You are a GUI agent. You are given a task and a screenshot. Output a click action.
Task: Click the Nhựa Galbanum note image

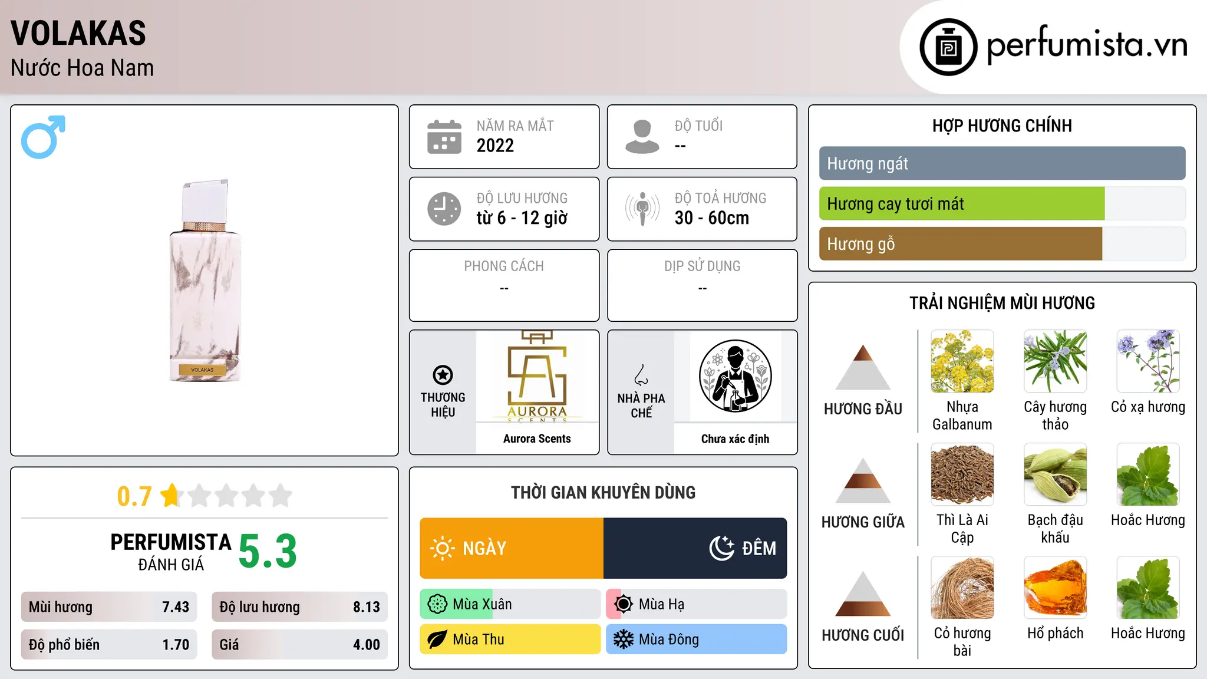(x=962, y=361)
